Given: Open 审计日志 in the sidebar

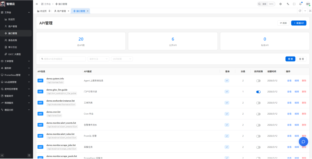Looking at the screenshot, I should point(16,47).
